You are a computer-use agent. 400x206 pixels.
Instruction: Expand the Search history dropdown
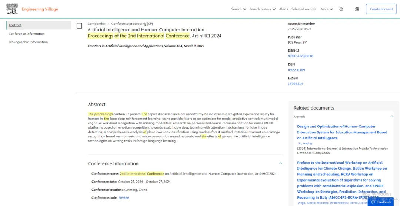pos(262,9)
